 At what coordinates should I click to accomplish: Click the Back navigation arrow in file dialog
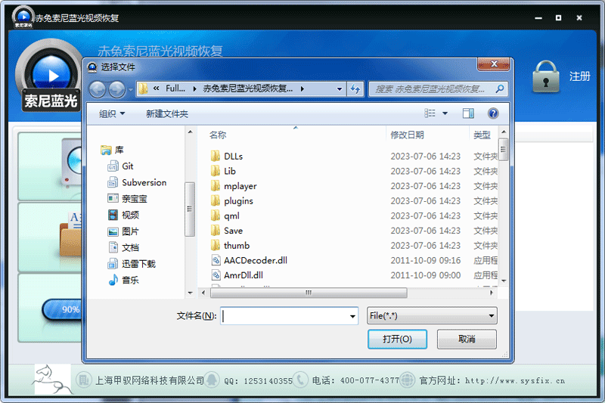(x=98, y=89)
